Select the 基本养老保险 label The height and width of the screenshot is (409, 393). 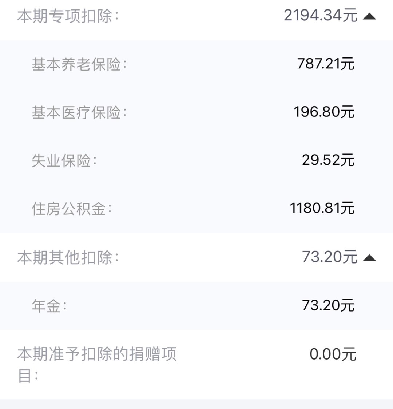(x=79, y=64)
